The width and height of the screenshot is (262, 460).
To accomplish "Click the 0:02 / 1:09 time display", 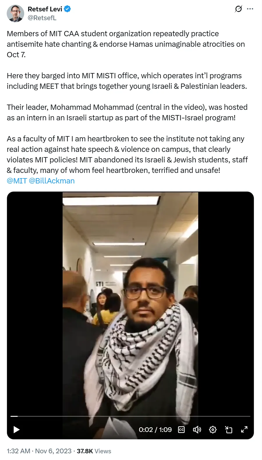I will [155, 430].
